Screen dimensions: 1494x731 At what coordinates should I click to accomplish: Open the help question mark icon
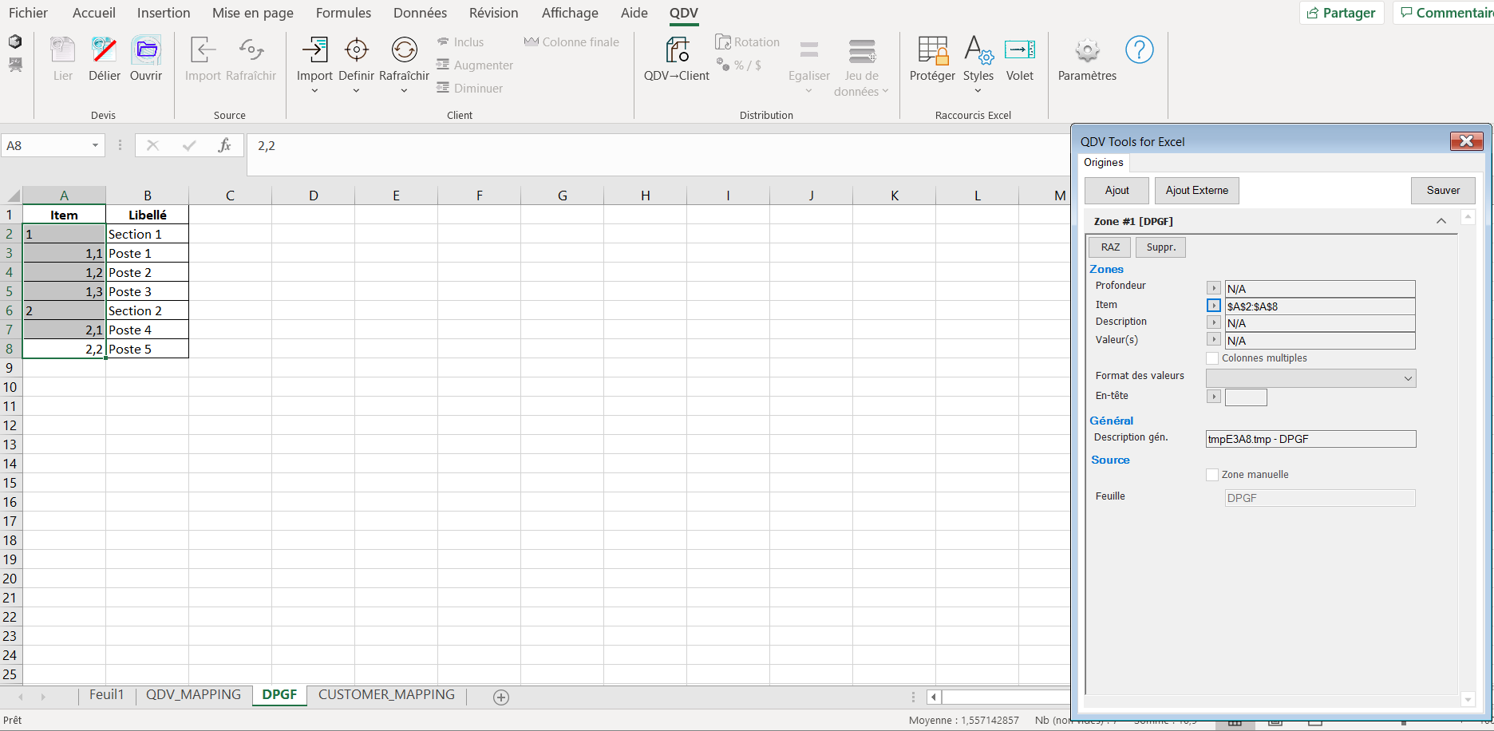tap(1140, 50)
